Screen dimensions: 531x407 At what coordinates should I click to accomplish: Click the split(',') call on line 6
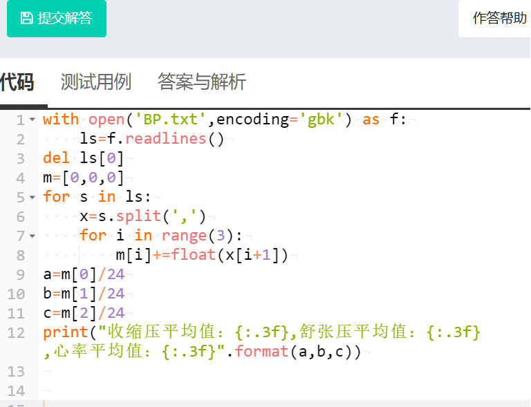(161, 216)
